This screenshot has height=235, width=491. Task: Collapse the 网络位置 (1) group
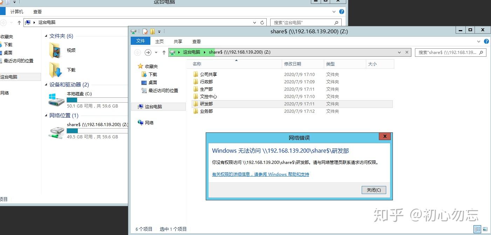tap(46, 116)
